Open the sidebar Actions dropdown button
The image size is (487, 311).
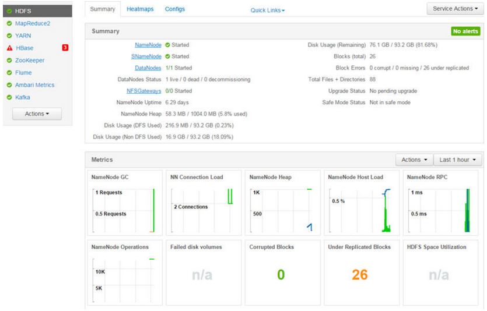[x=33, y=114]
